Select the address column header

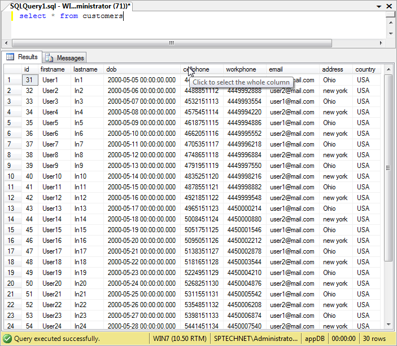336,69
